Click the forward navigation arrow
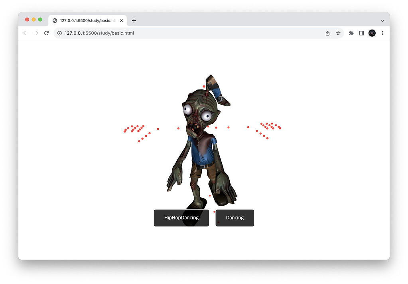 (36, 33)
